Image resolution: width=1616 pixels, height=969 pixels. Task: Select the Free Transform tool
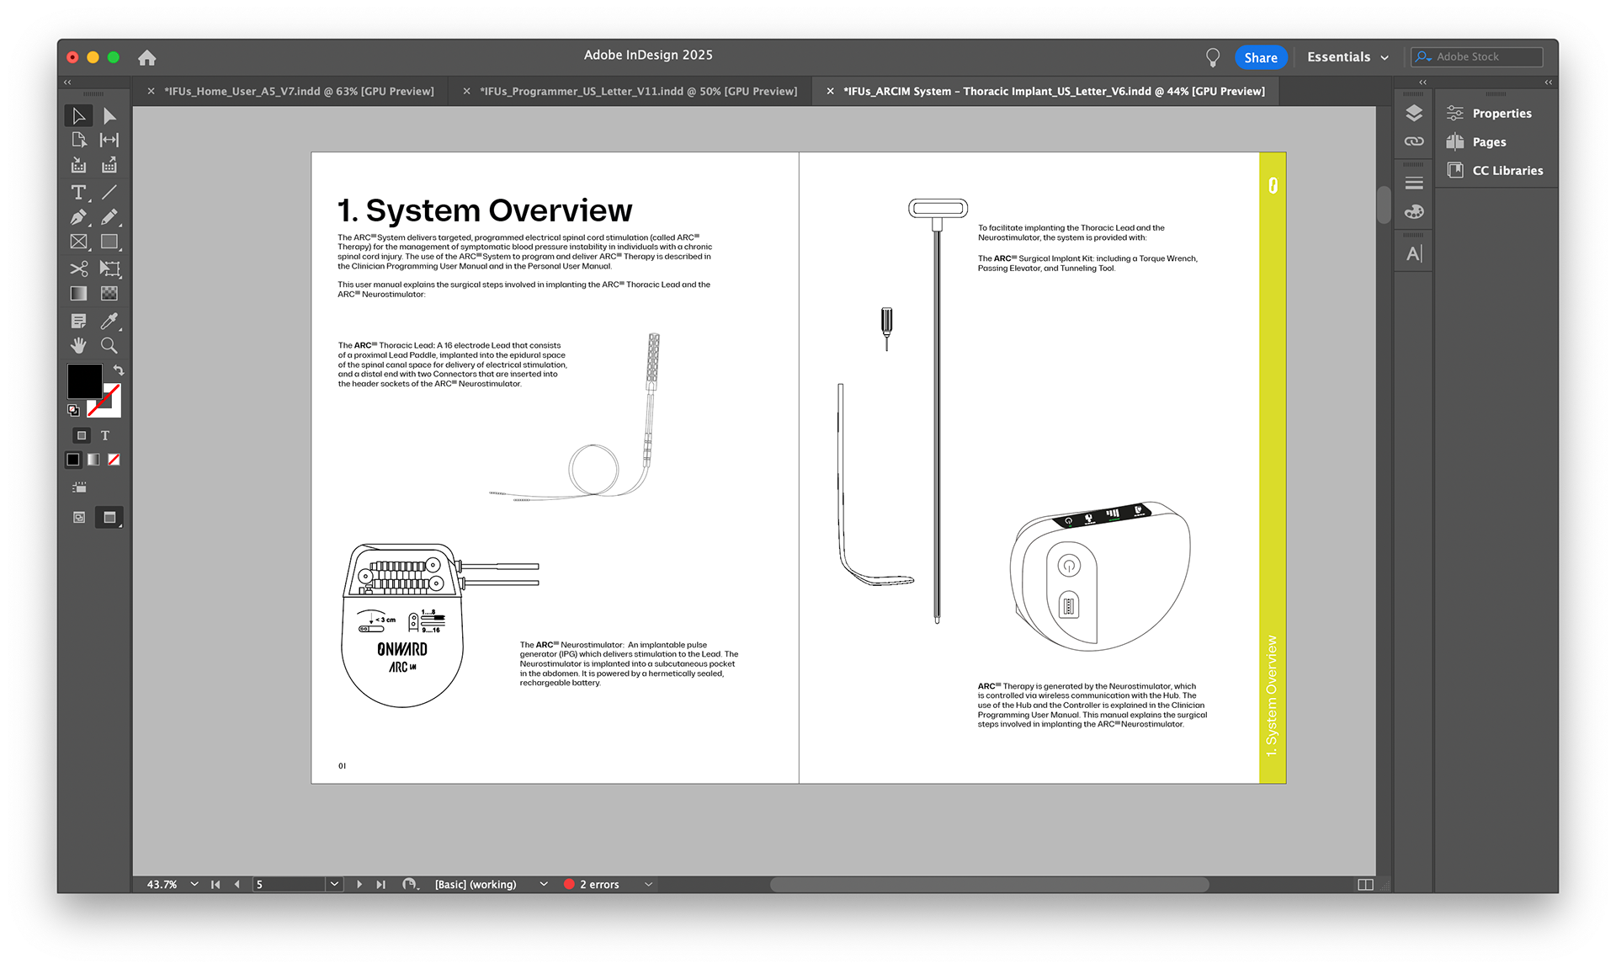(x=109, y=269)
